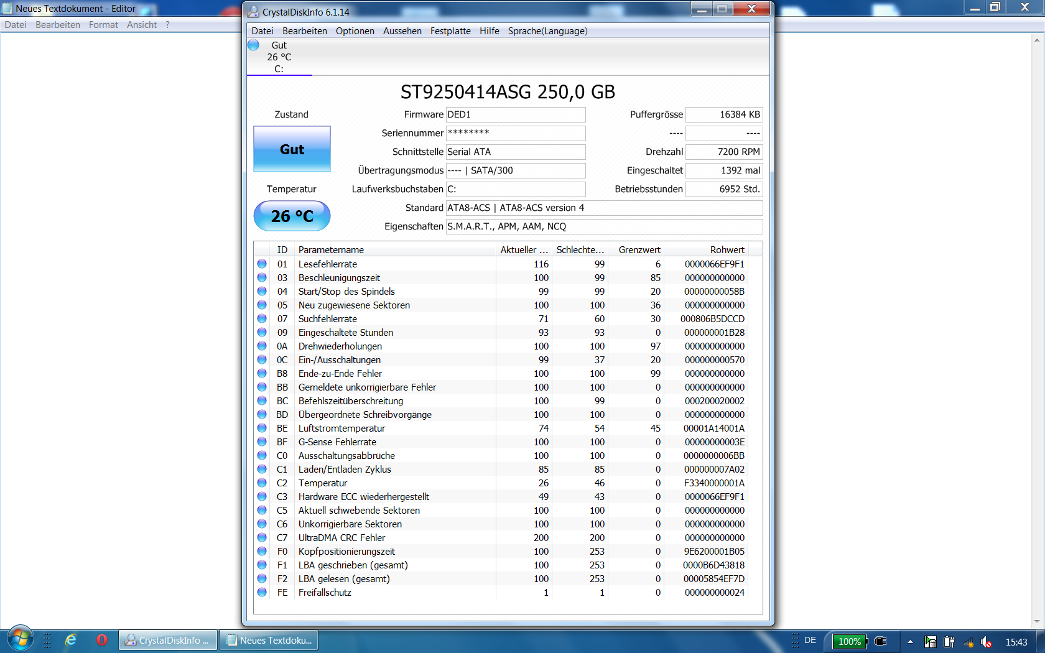Click the blue disk health icon above drive C:

(253, 45)
